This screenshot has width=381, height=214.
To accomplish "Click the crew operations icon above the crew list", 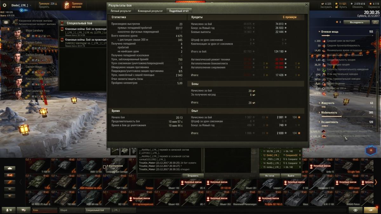I will tap(6, 22).
